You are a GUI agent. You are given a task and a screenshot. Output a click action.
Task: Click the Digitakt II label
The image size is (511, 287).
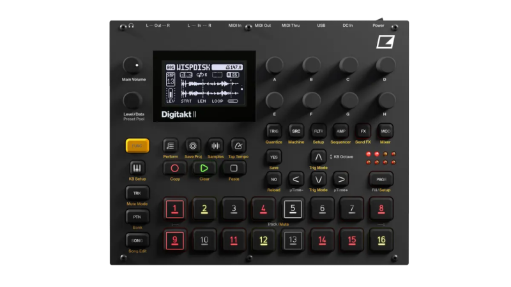[179, 115]
